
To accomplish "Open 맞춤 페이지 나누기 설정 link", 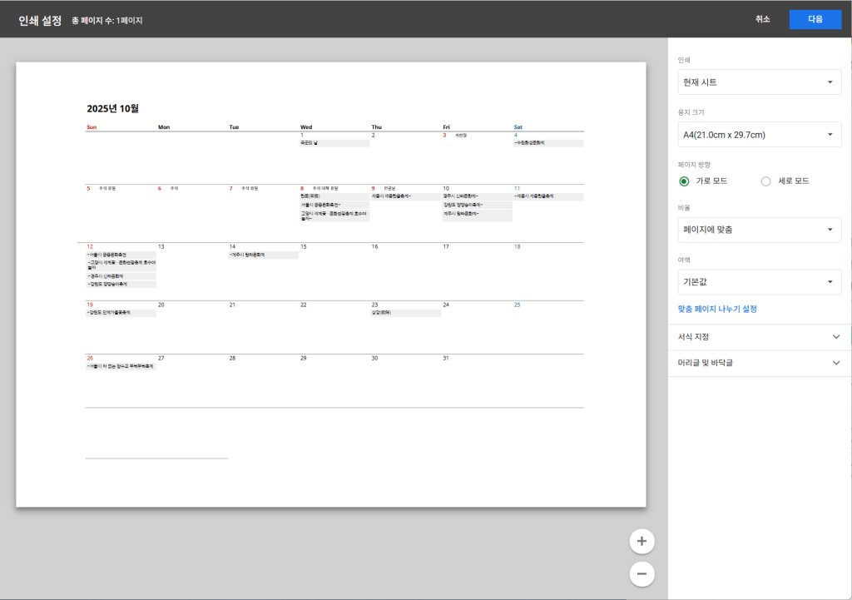I will [717, 309].
